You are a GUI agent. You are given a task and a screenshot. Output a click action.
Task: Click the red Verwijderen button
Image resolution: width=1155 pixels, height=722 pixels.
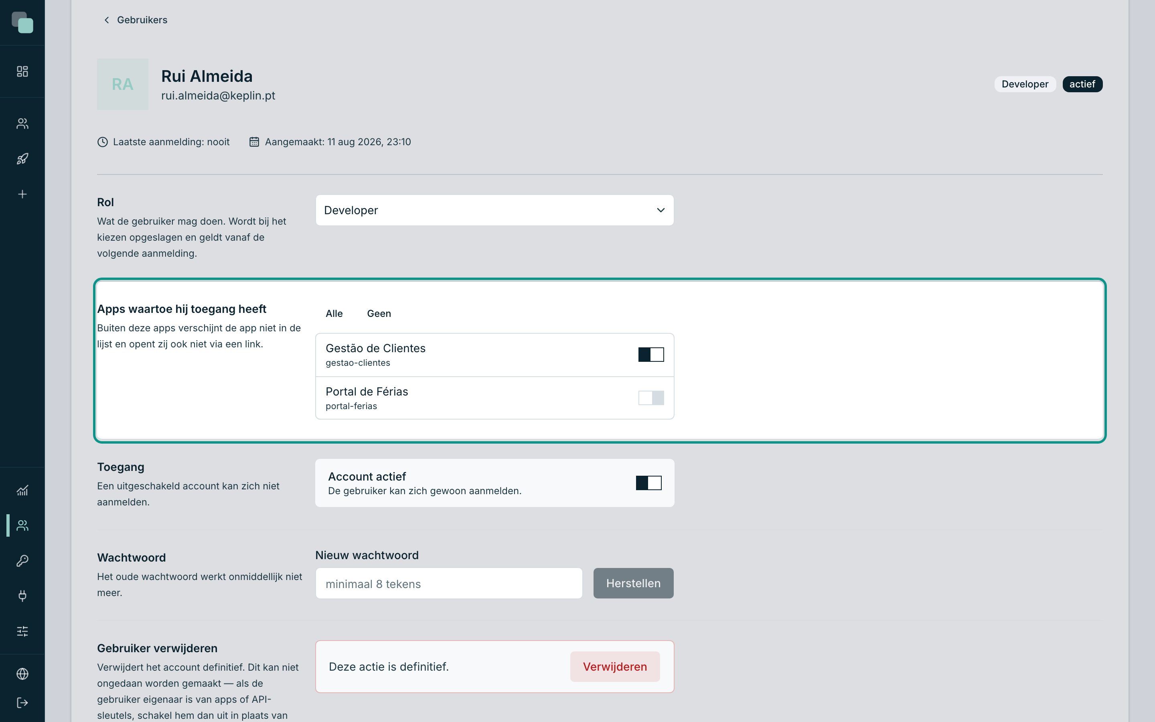pyautogui.click(x=615, y=667)
